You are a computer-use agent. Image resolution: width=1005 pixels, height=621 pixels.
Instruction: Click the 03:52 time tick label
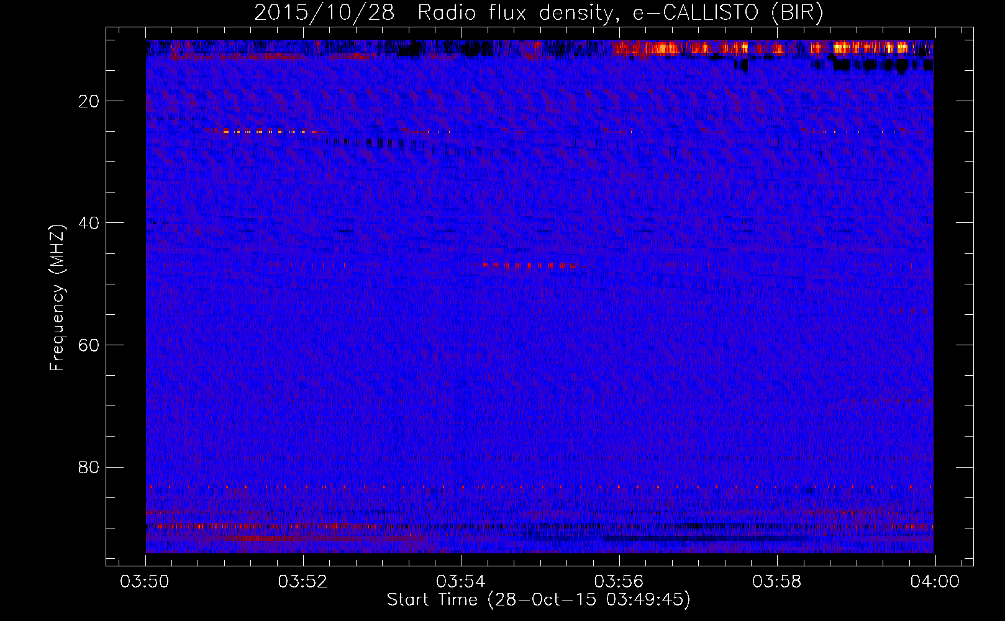point(303,582)
